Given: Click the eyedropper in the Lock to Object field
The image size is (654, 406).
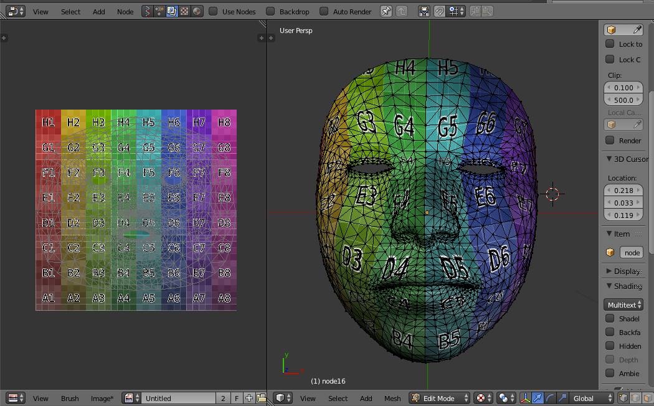Looking at the screenshot, I should 637,30.
